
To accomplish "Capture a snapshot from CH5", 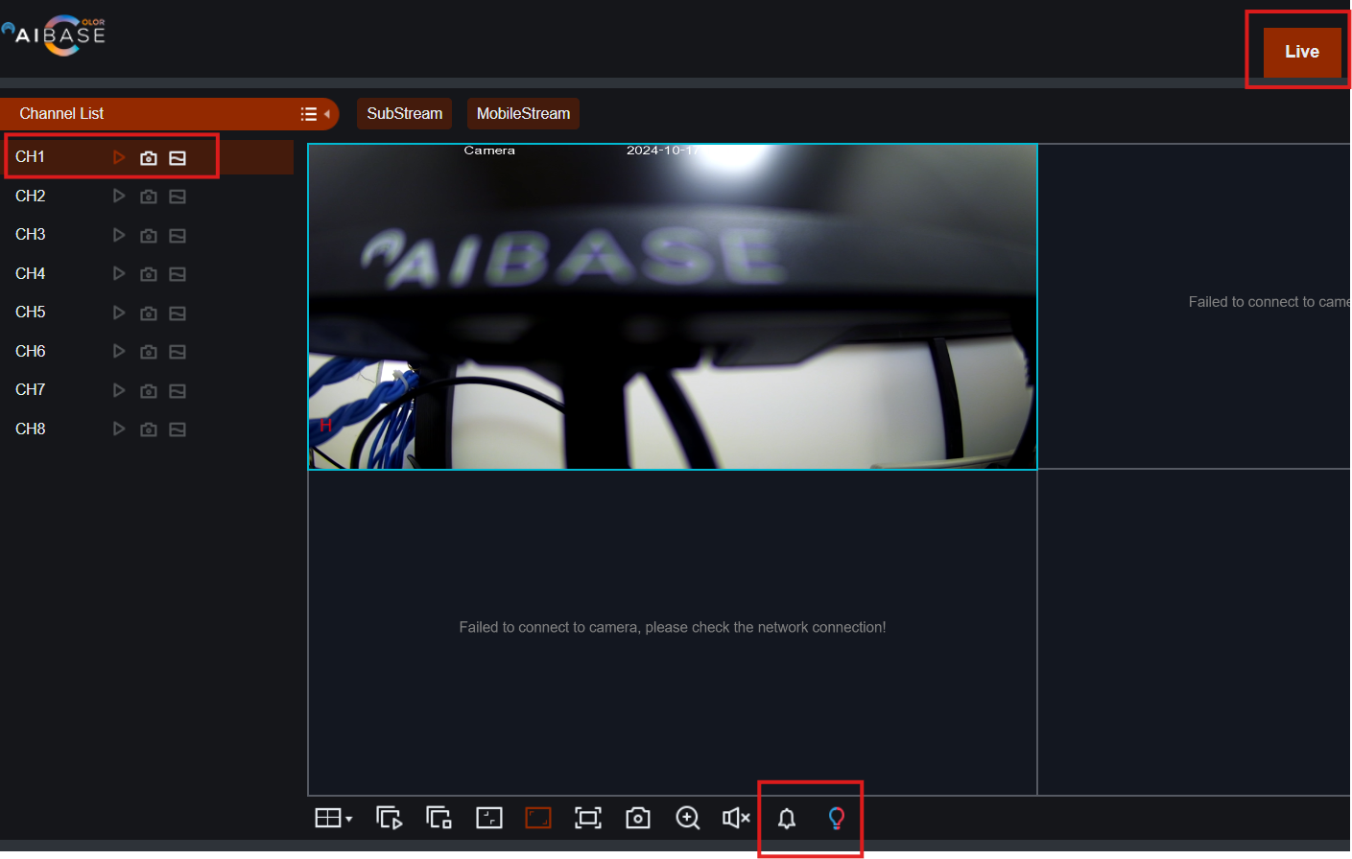I will pos(149,313).
